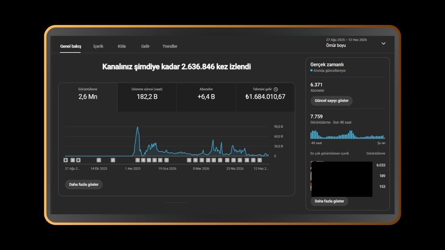The height and width of the screenshot is (250, 445).
Task: Click the 48-hour views bar chart
Action: click(x=348, y=135)
